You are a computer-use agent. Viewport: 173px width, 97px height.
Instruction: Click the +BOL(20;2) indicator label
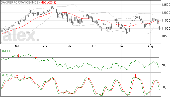pyautogui.click(x=48, y=3)
